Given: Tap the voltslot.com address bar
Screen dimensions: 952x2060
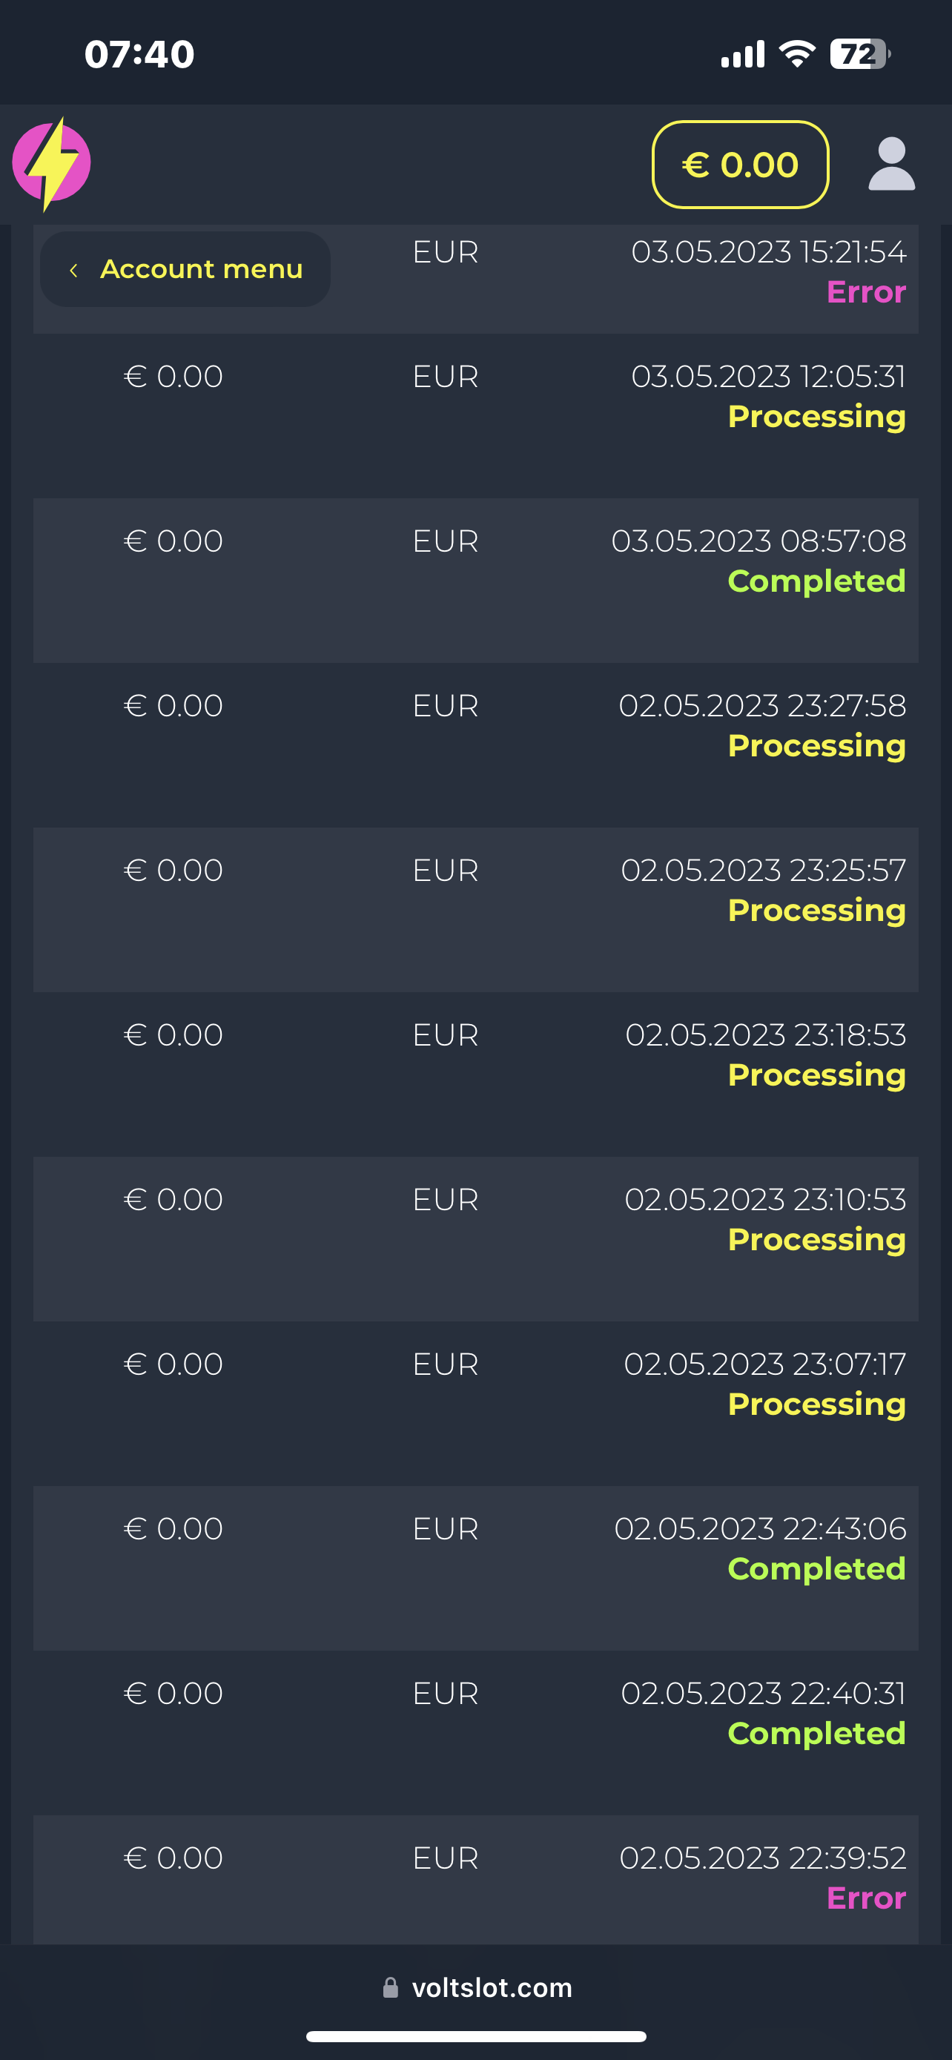Looking at the screenshot, I should click(x=491, y=1987).
